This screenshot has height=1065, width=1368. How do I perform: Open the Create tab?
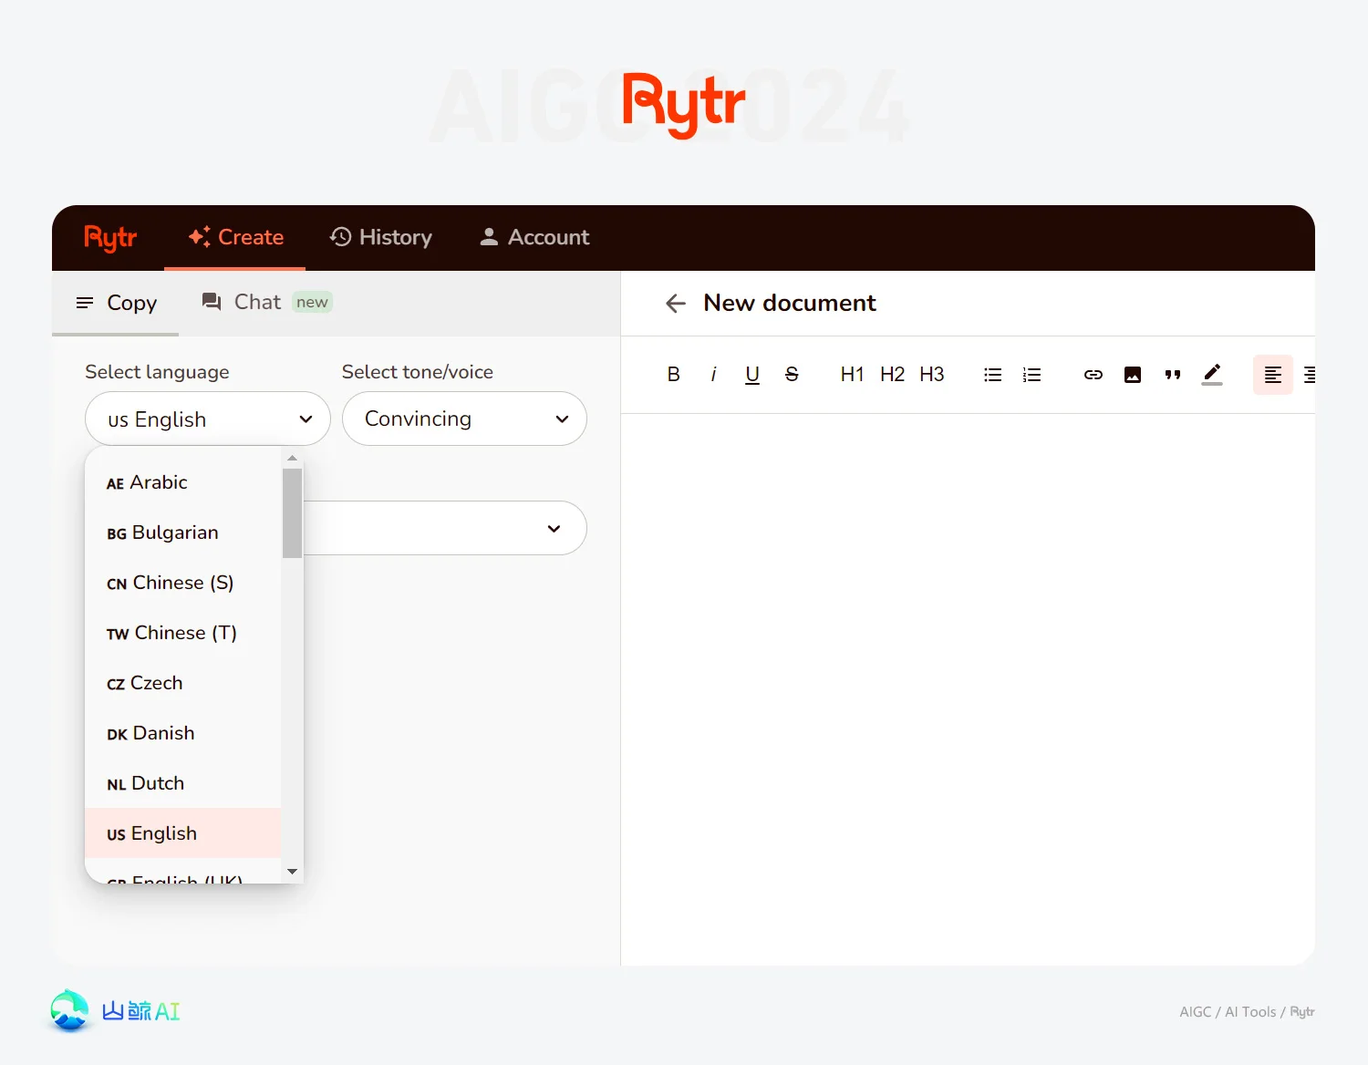235,238
